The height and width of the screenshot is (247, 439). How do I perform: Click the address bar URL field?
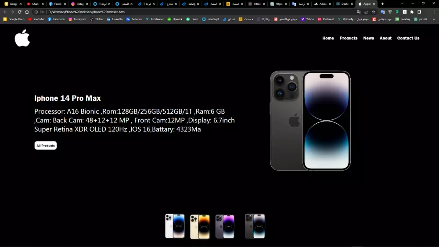[196, 12]
